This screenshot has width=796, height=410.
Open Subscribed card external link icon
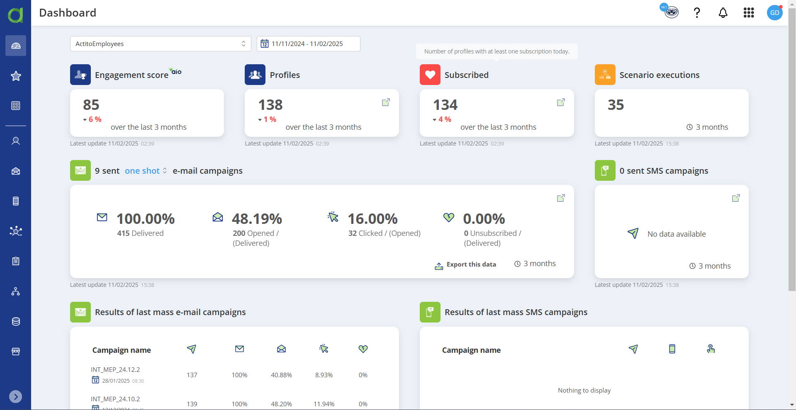tap(561, 102)
